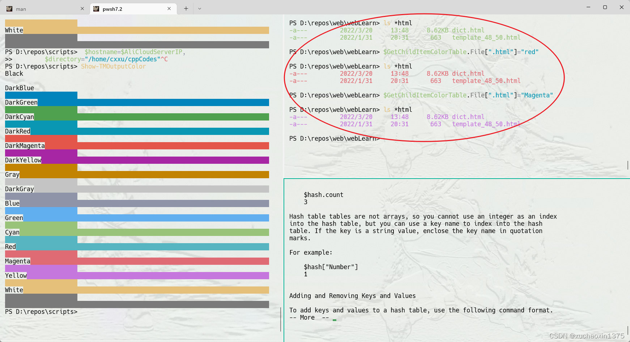Open a new tab with the plus icon
Screen dimensions: 630x342
(186, 8)
